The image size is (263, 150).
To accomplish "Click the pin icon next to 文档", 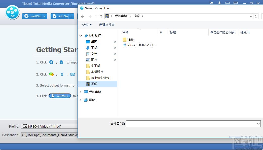I will click(115, 54).
